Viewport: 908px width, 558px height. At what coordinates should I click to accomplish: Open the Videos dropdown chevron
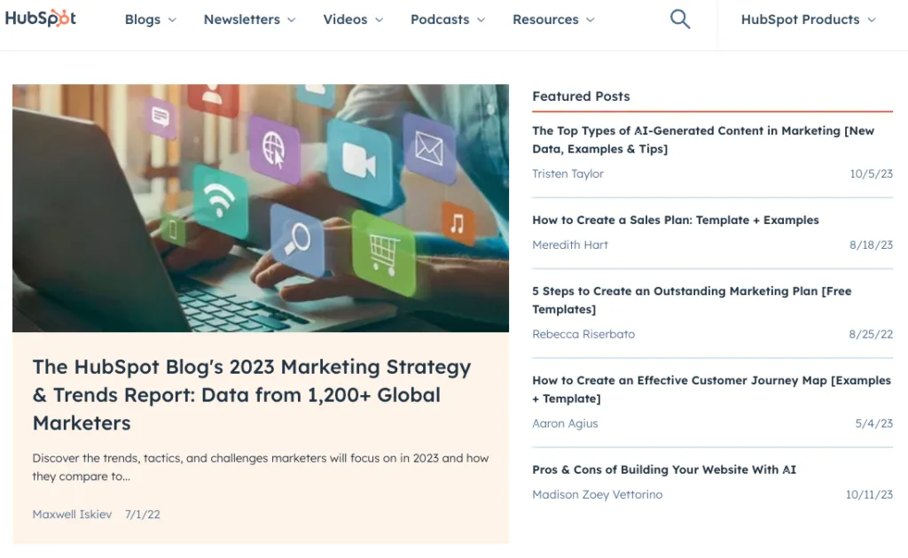(x=380, y=20)
